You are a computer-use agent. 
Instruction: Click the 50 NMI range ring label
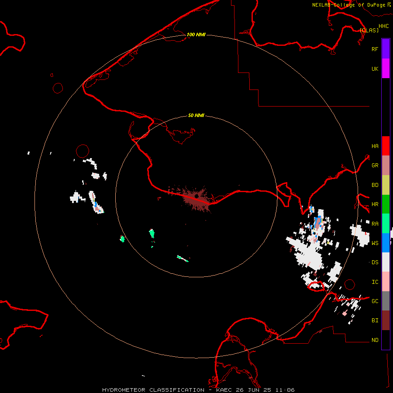pos(196,115)
